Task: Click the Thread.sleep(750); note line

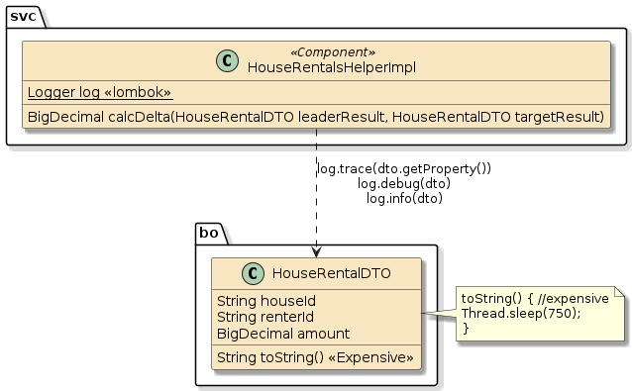Action: click(521, 313)
